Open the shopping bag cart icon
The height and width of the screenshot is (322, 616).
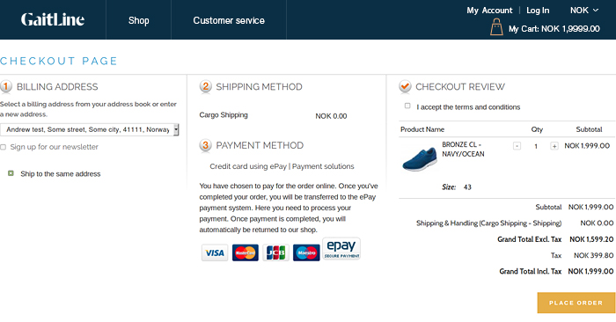496,27
